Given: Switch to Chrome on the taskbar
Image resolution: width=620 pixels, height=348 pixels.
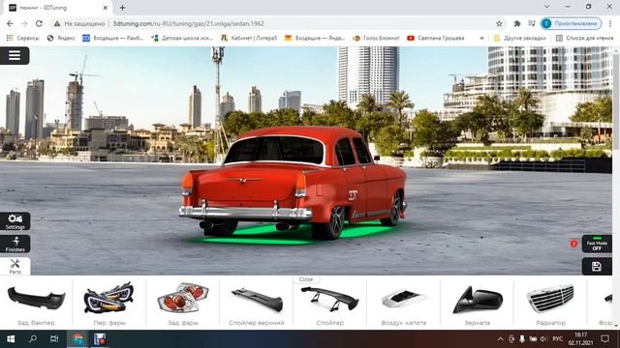Looking at the screenshot, I should pyautogui.click(x=77, y=339).
